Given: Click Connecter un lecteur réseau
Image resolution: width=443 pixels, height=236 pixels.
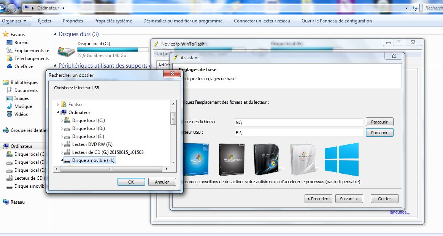Looking at the screenshot, I should pos(262,21).
